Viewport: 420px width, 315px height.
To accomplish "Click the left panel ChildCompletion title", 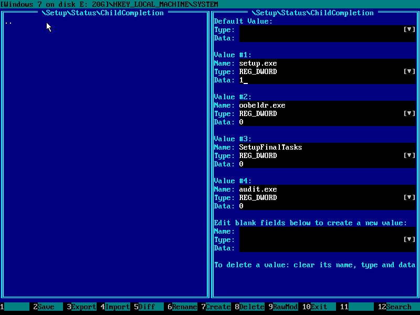I will click(103, 13).
